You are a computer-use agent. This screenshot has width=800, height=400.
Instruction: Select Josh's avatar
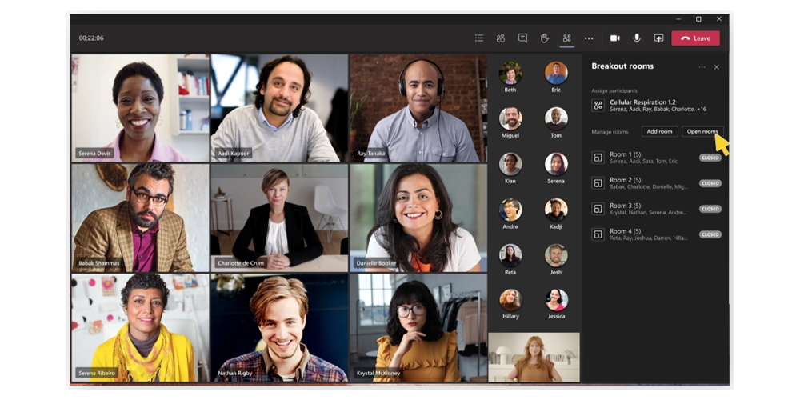click(x=556, y=256)
